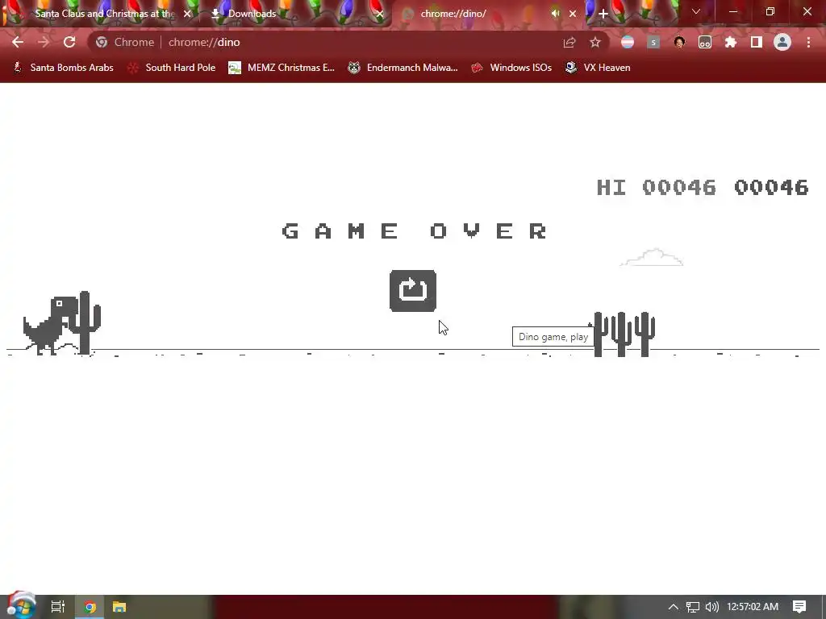
Task: Close the Santa Claus and Christmas tab
Action: point(187,14)
